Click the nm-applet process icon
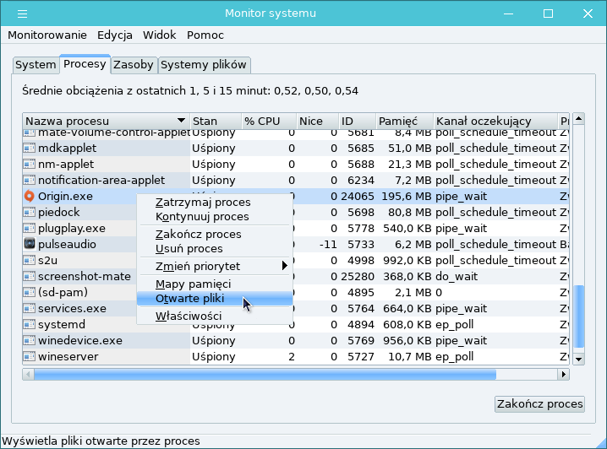This screenshot has width=607, height=449. pyautogui.click(x=30, y=165)
